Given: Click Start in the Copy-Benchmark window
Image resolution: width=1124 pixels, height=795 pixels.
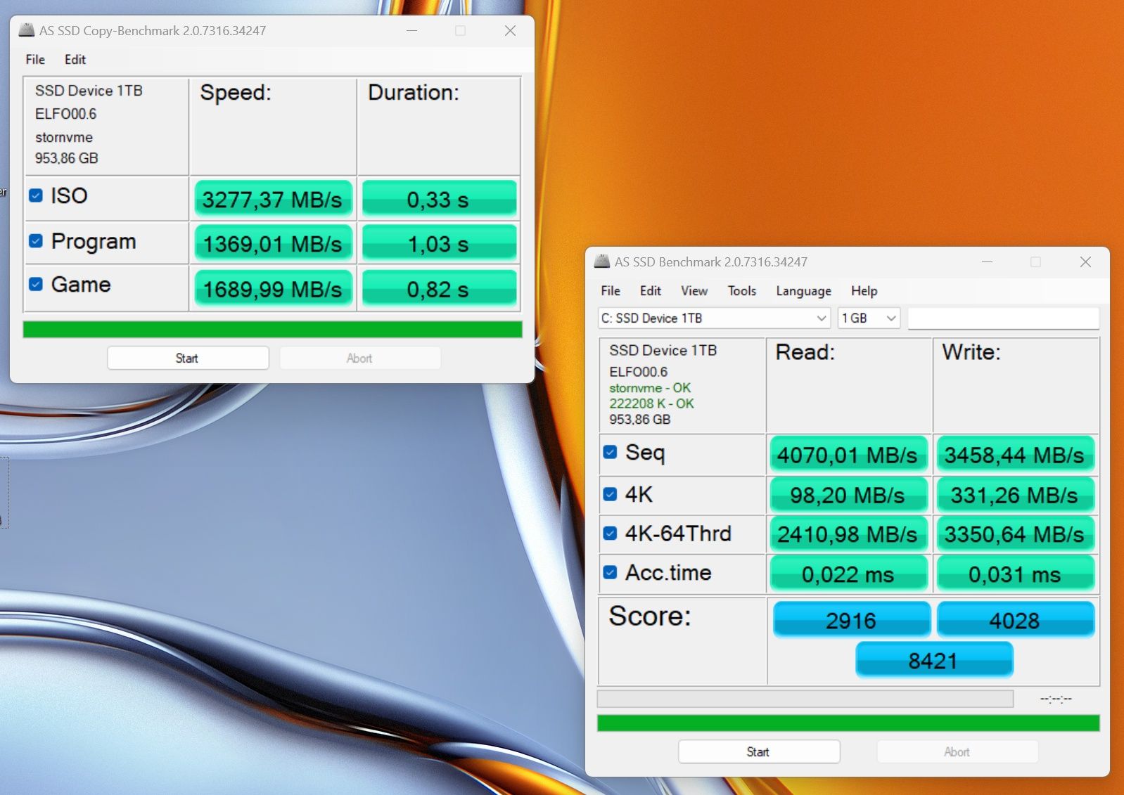Looking at the screenshot, I should pyautogui.click(x=188, y=358).
